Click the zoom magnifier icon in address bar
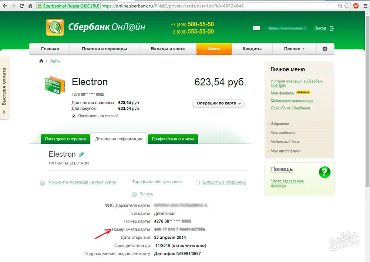Viewport: 370px width, 262px height. click(x=340, y=6)
